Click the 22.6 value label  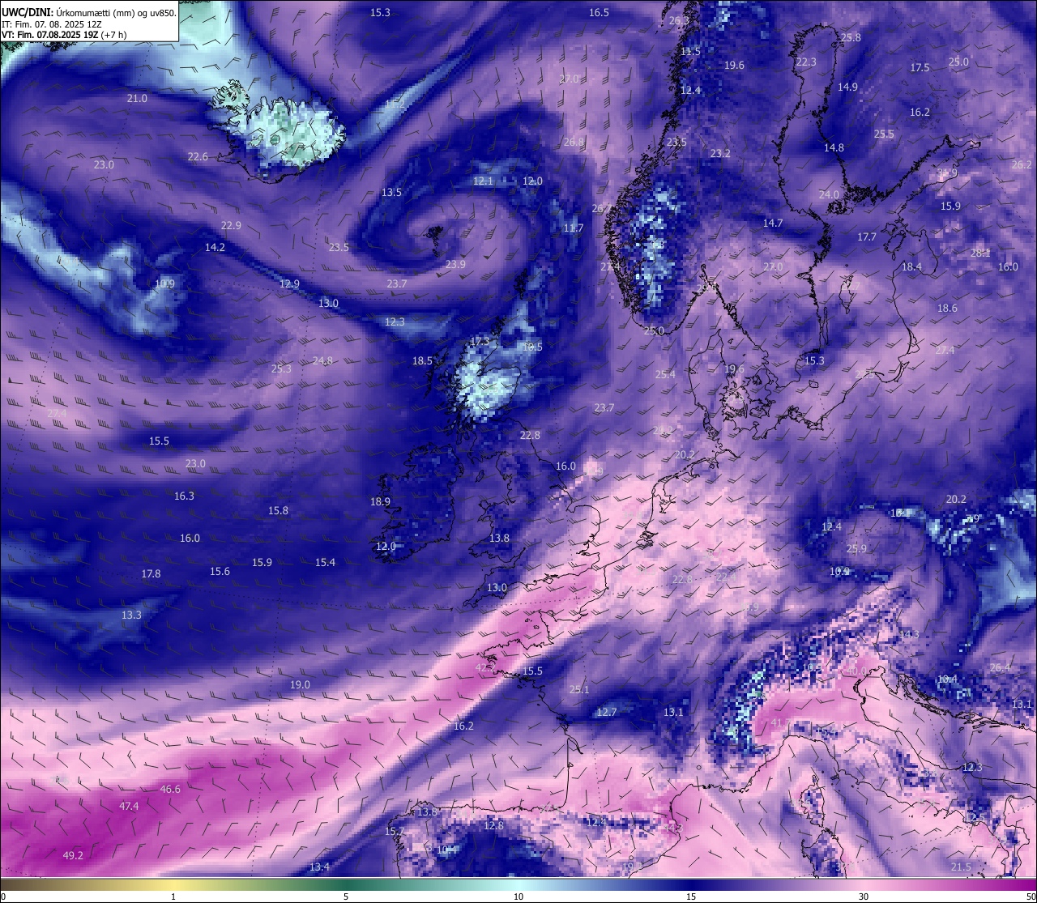198,156
